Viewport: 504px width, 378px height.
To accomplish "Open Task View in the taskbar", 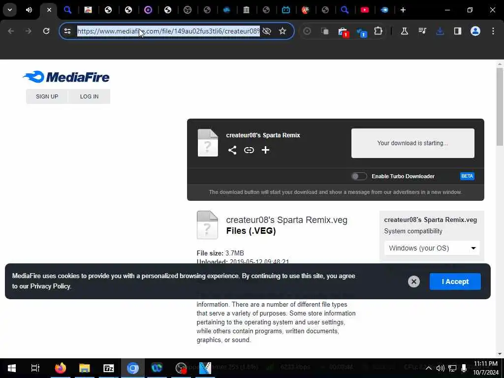I will [35, 368].
